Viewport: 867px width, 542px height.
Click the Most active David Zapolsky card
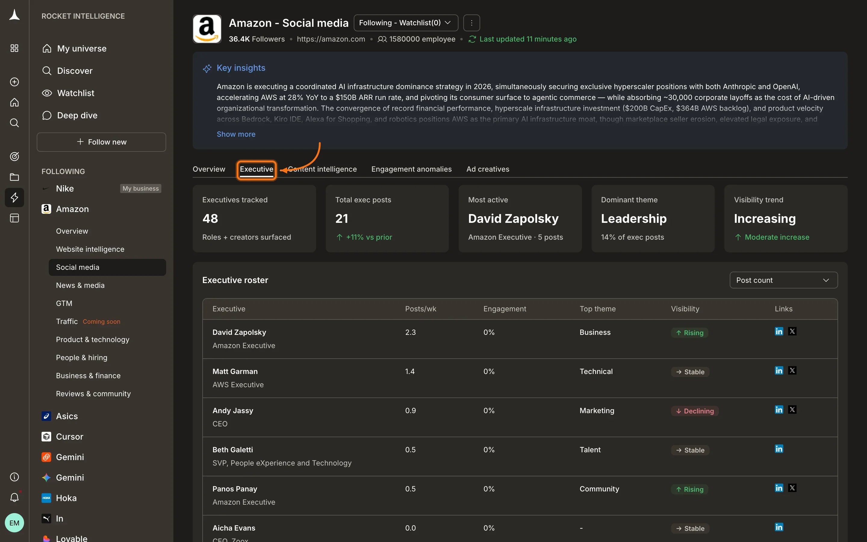coord(520,219)
